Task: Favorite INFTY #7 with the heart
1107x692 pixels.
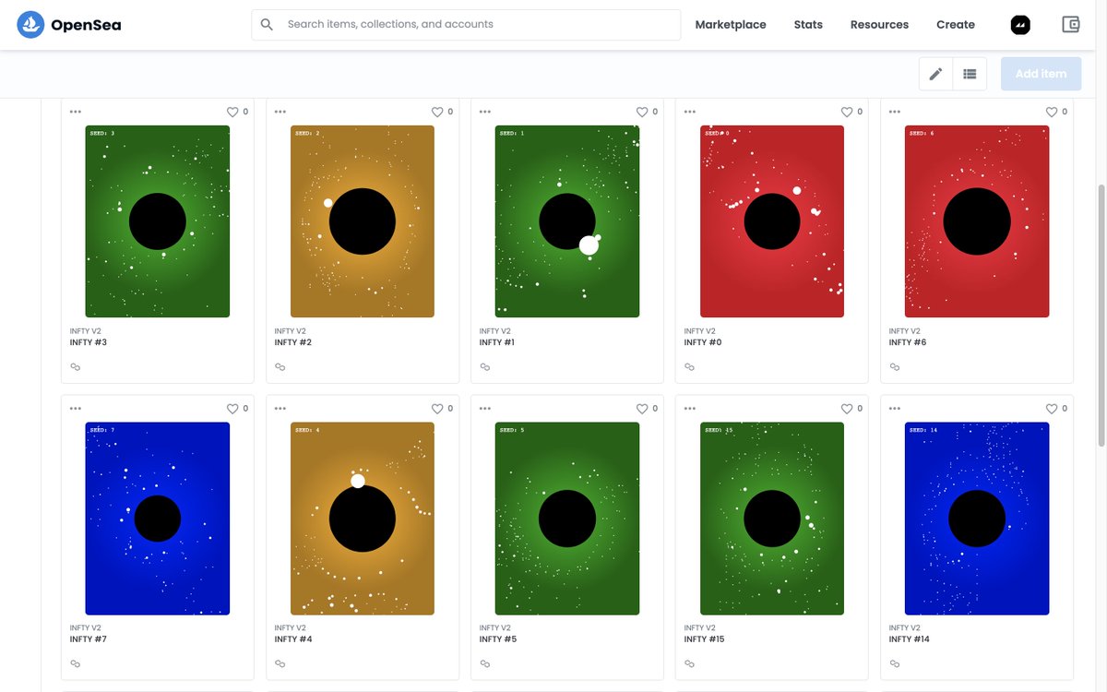Action: (x=232, y=409)
